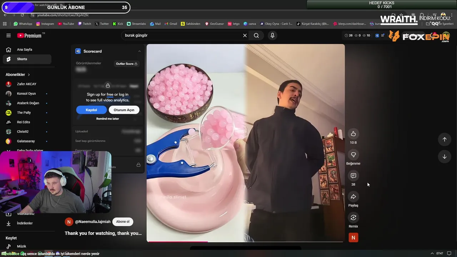
Task: Click the Oturum Açın button
Action: coord(124,110)
